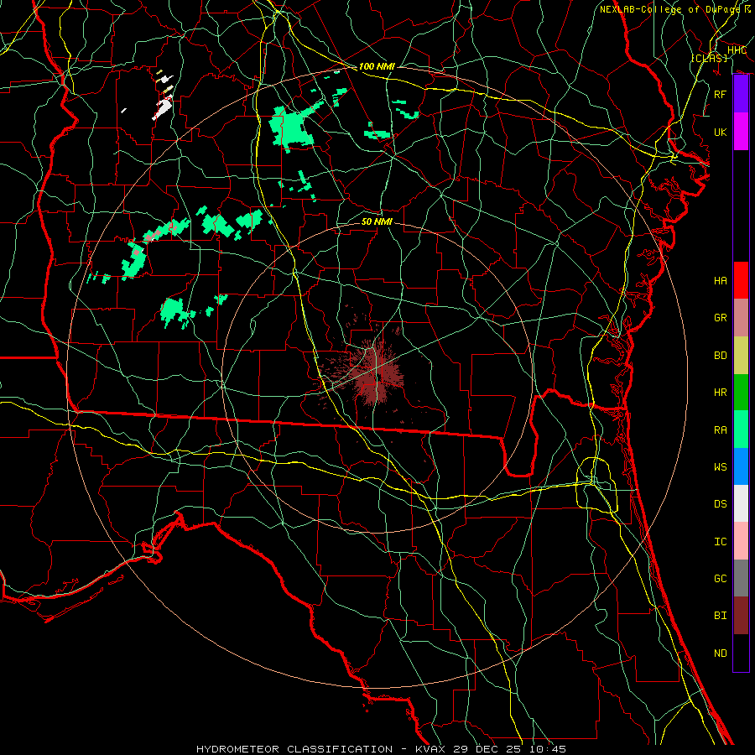This screenshot has width=755, height=755.
Task: Click the Hydrometeor Classification KVAX title caption
Action: 381,749
